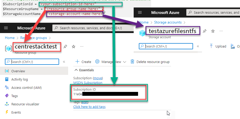Pin the testazurefilesntfs storage account

click(x=204, y=31)
